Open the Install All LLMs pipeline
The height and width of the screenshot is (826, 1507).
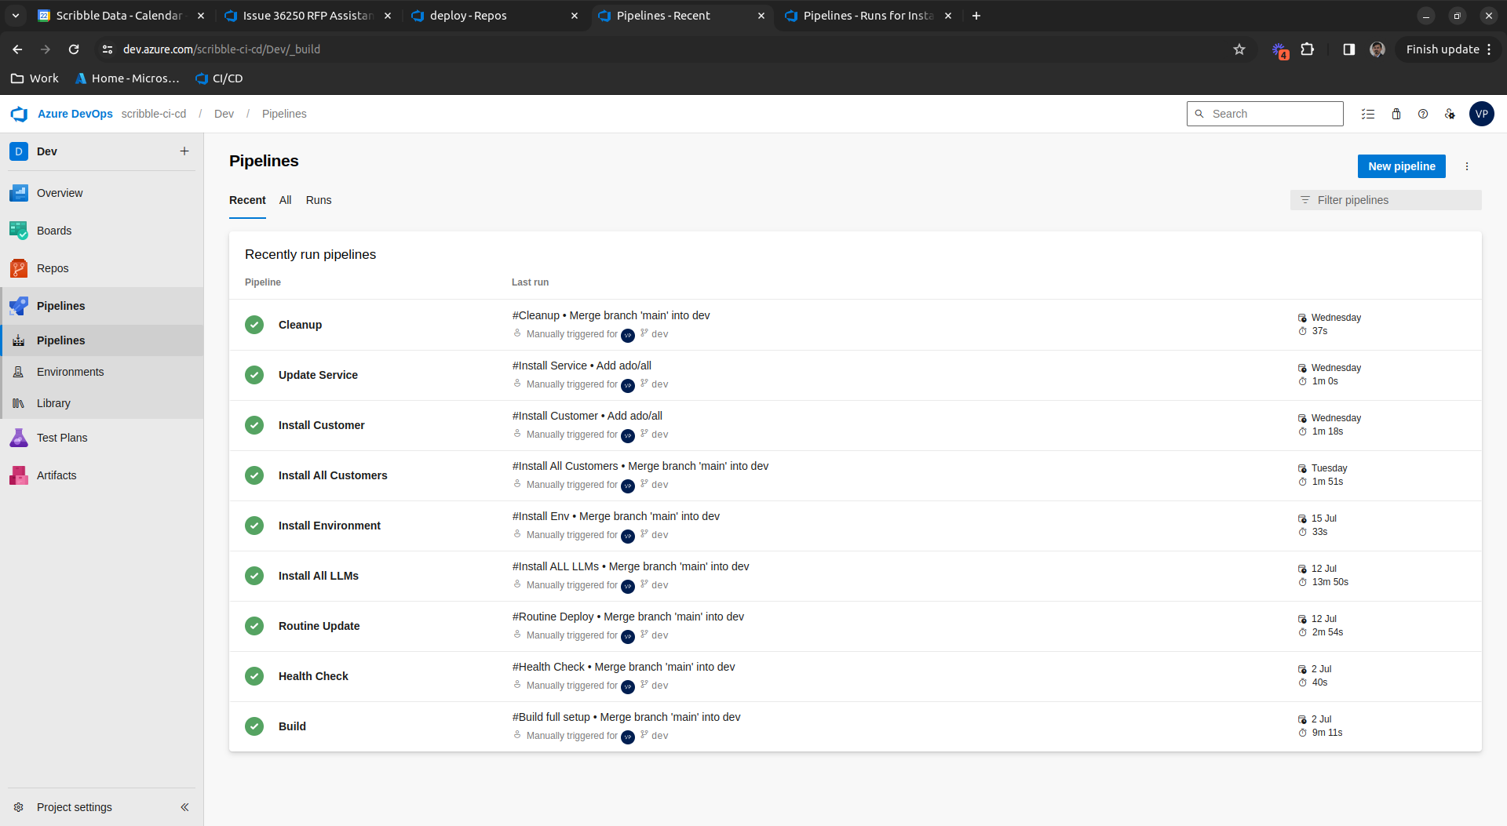point(319,576)
